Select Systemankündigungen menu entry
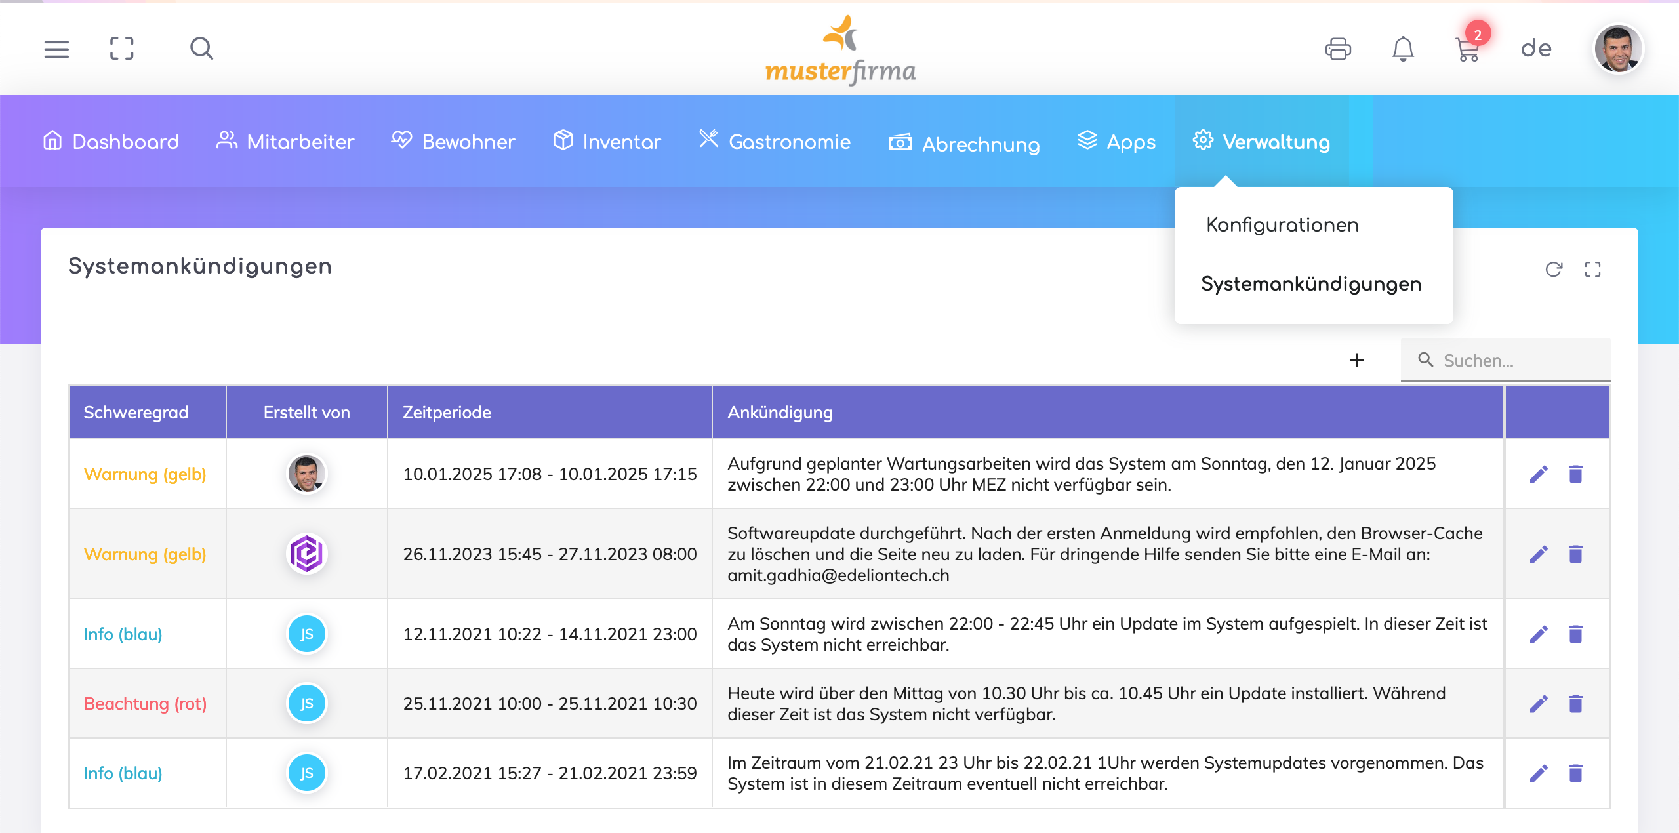 [x=1311, y=284]
